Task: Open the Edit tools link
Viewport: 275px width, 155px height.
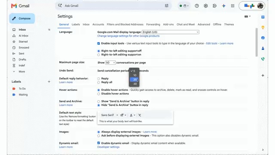Action: (x=211, y=43)
